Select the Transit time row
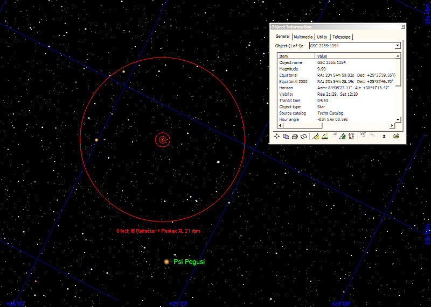 pos(336,101)
